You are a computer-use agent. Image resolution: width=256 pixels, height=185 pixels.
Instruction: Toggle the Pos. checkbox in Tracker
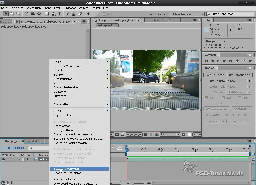[x=206, y=98]
